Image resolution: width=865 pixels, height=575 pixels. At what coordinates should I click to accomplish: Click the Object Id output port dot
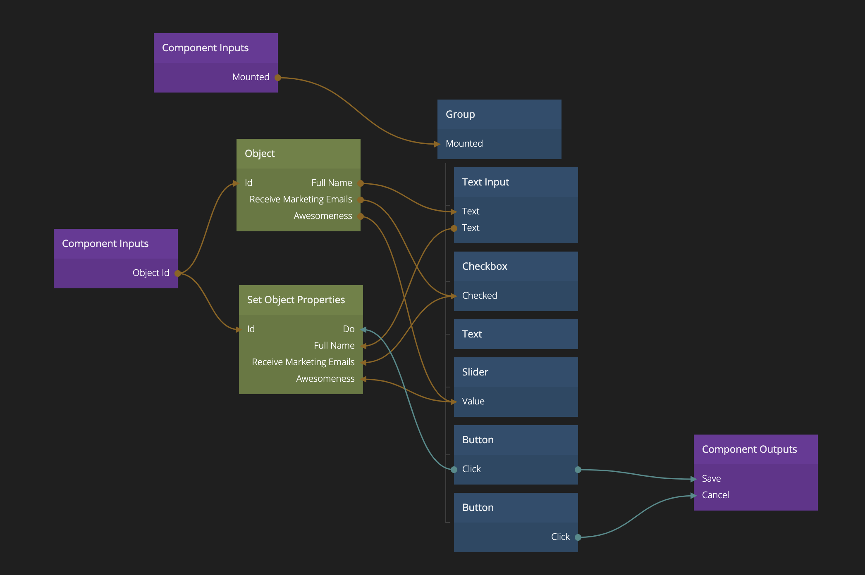178,273
